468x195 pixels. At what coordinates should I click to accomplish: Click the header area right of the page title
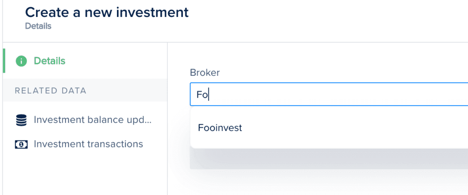[328, 18]
